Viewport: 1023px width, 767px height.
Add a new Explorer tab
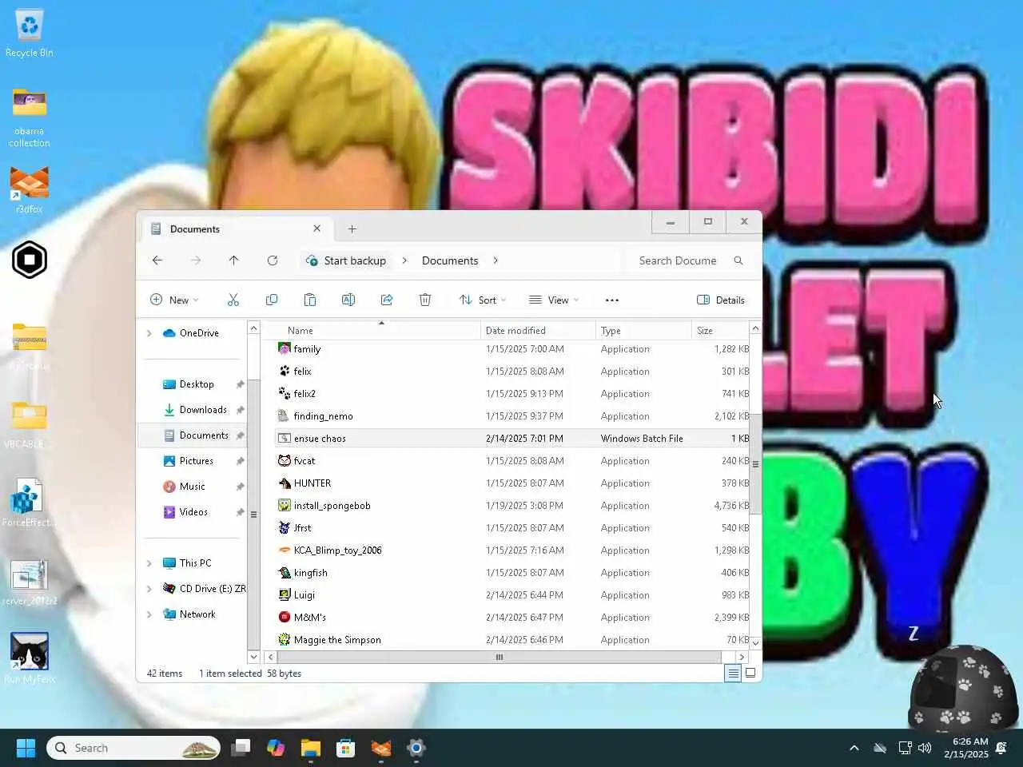point(352,229)
